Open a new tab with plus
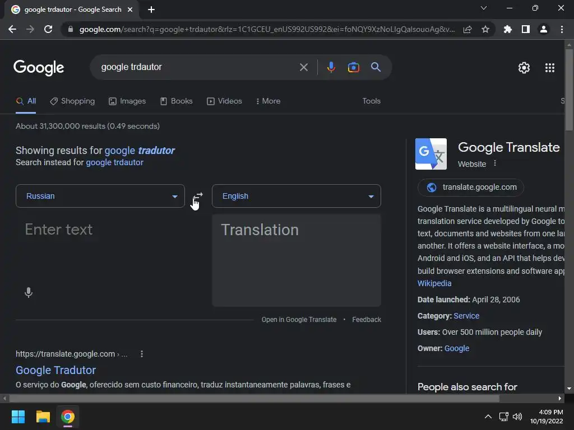The image size is (574, 430). point(151,10)
